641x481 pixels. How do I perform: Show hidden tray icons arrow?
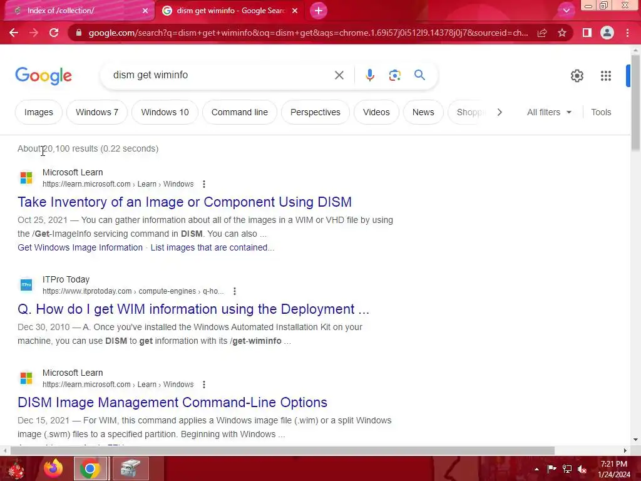(536, 469)
